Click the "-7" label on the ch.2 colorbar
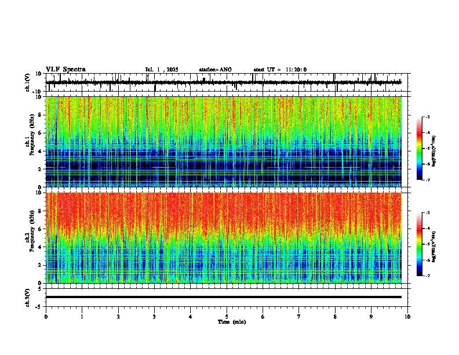 coord(428,276)
